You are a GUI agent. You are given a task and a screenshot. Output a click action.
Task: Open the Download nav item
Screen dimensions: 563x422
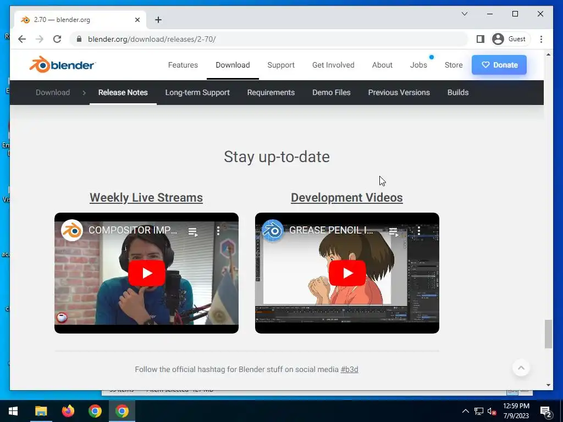click(233, 65)
